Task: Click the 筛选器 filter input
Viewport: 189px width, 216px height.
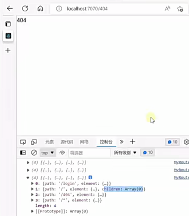Action: click(90, 153)
